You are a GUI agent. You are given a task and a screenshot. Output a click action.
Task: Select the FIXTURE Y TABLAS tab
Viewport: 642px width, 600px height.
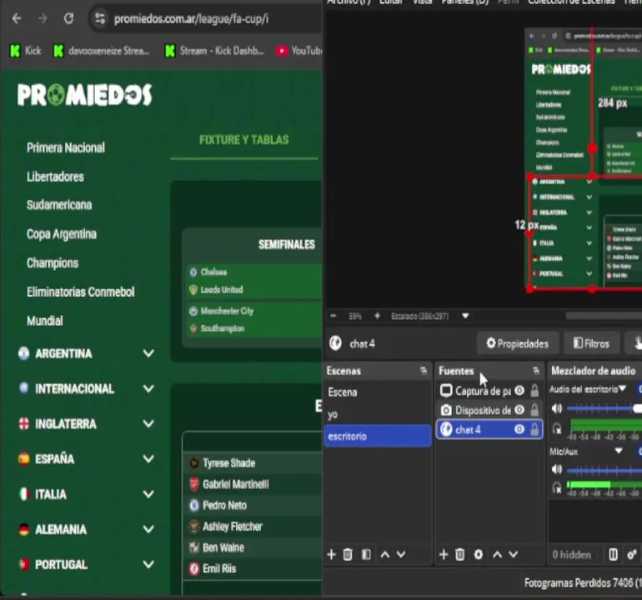[x=244, y=140]
